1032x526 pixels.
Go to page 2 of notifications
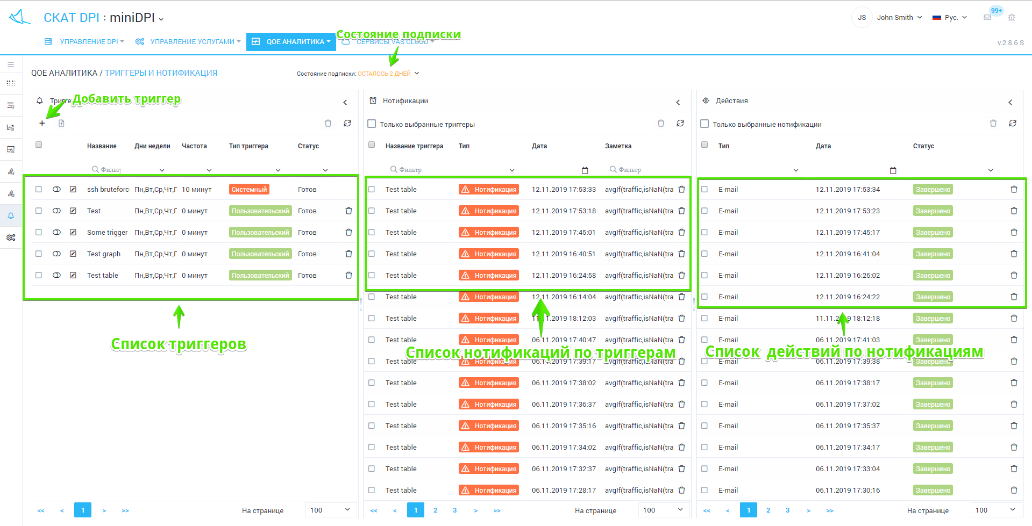click(435, 510)
